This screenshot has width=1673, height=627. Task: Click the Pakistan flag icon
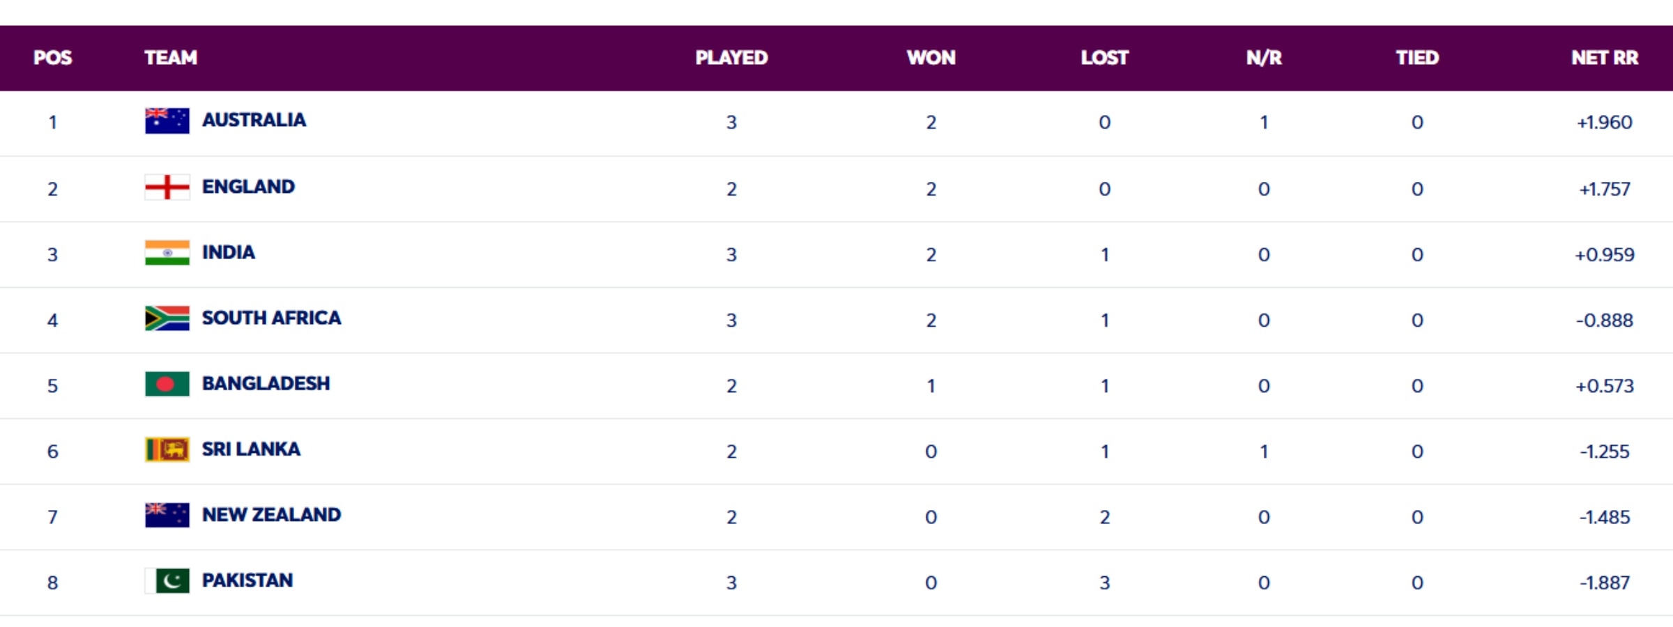pos(167,581)
